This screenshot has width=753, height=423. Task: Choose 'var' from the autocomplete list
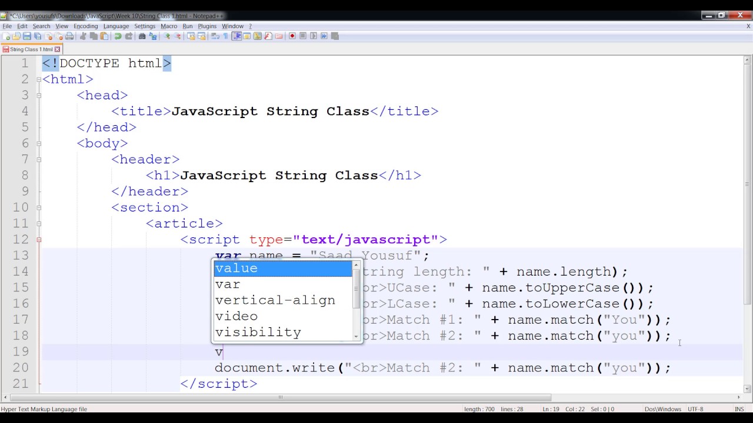pyautogui.click(x=282, y=284)
